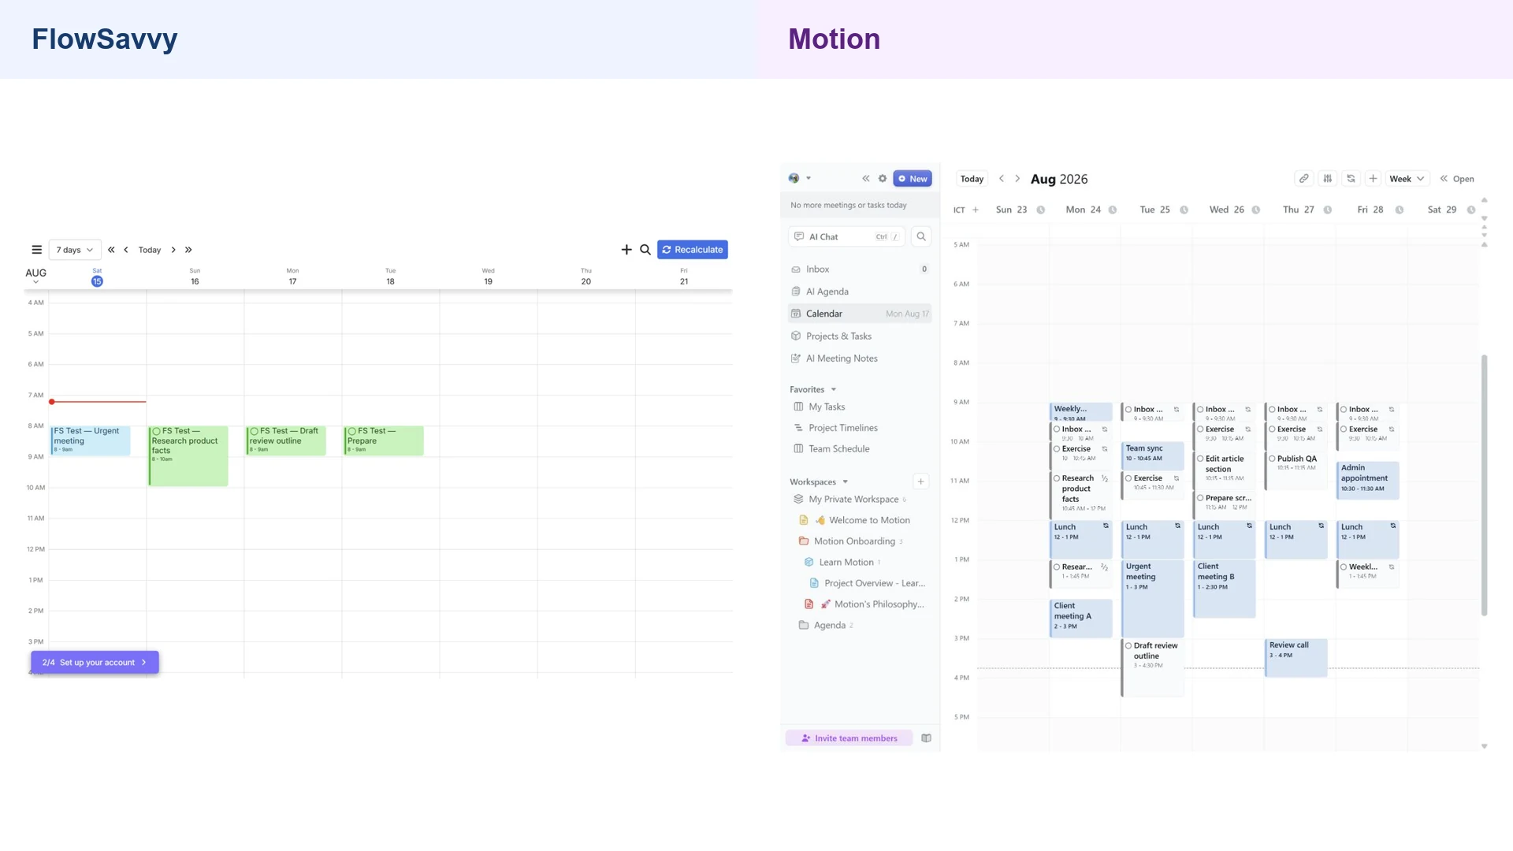Click Today in FlowSavvy toolbar
This screenshot has width=1513, height=851.
click(x=150, y=250)
